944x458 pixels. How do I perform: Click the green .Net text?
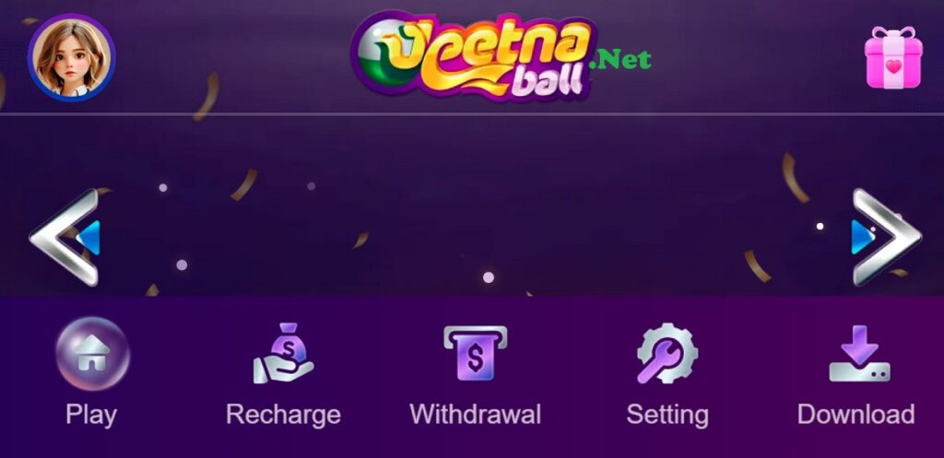[620, 59]
